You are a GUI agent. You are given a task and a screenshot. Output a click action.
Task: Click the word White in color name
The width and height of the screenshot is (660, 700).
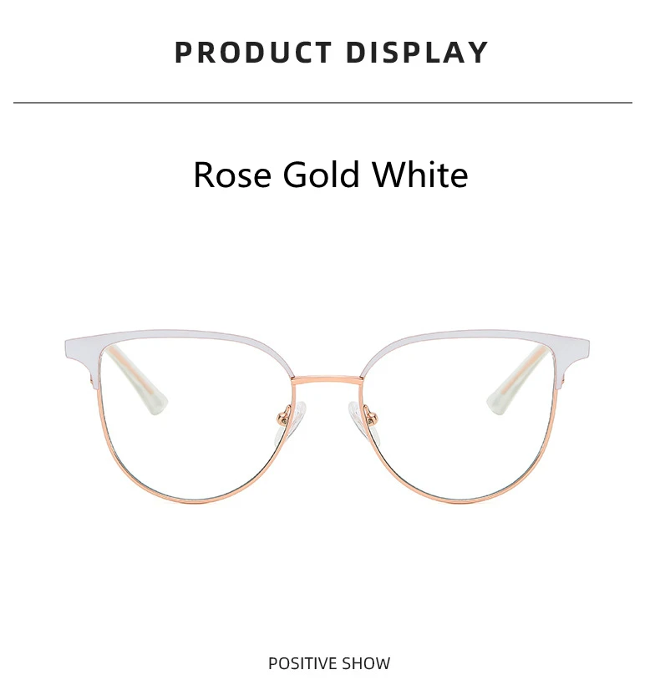click(421, 174)
